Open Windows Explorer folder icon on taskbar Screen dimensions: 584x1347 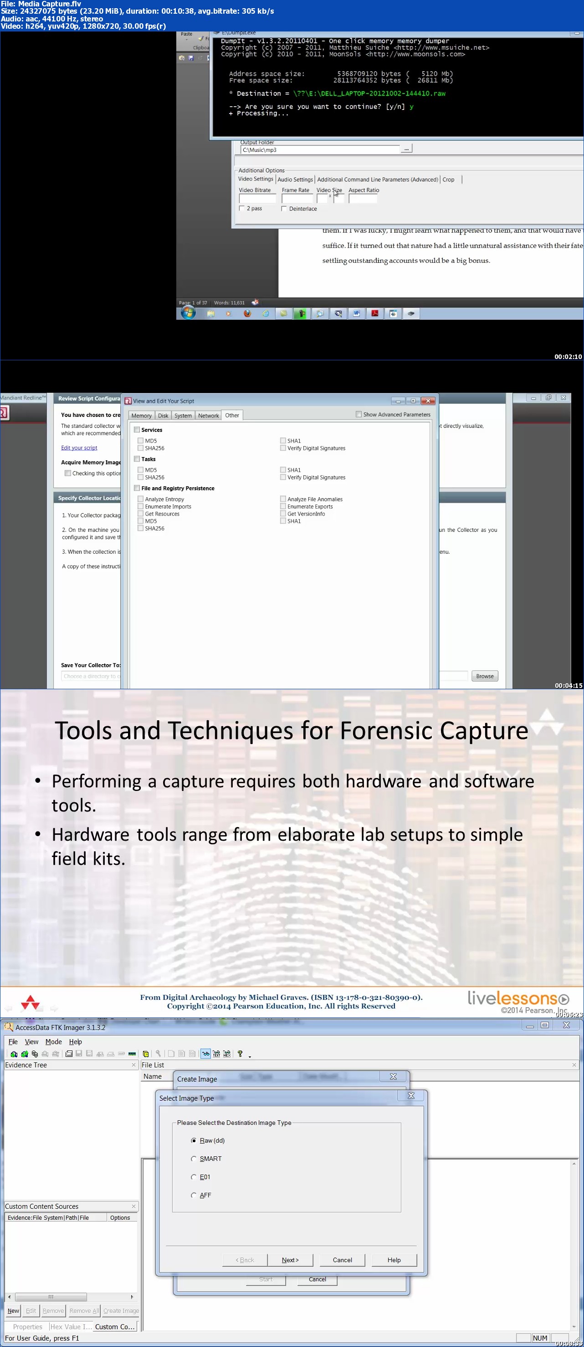[211, 313]
